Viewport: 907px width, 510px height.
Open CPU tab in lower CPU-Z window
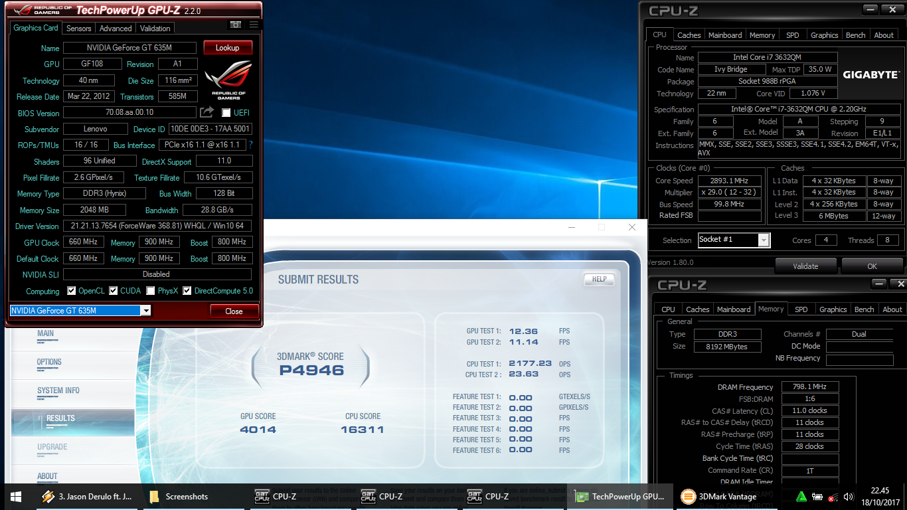[x=668, y=309]
